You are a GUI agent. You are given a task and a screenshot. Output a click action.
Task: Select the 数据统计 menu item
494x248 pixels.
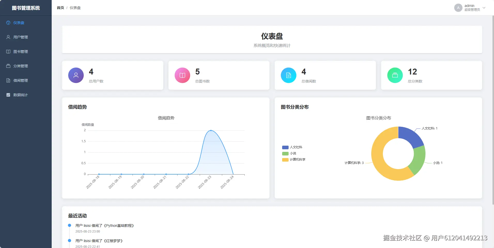coord(26,95)
